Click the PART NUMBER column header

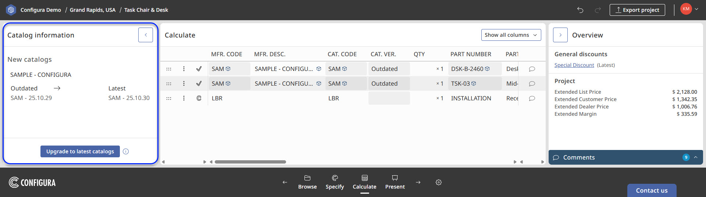(x=471, y=54)
